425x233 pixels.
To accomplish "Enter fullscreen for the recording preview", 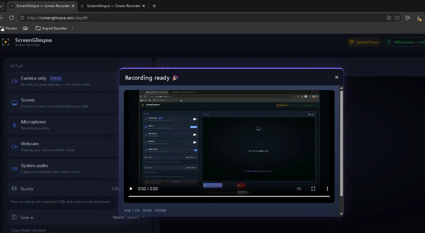I will click(x=313, y=189).
